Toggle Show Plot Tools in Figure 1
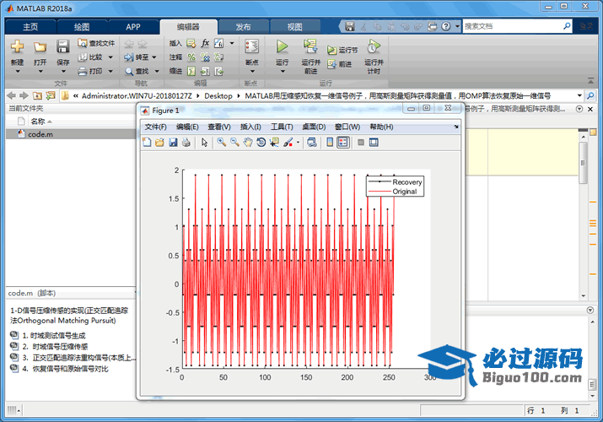603x422 pixels. coord(374,143)
